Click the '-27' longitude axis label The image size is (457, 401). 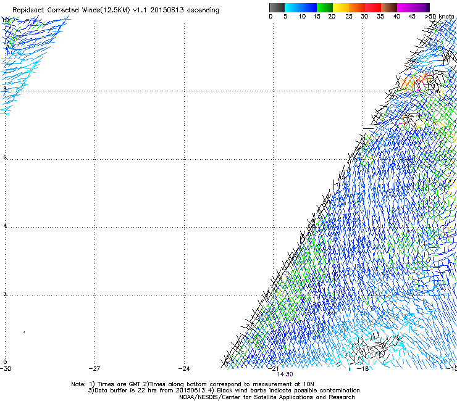point(94,369)
